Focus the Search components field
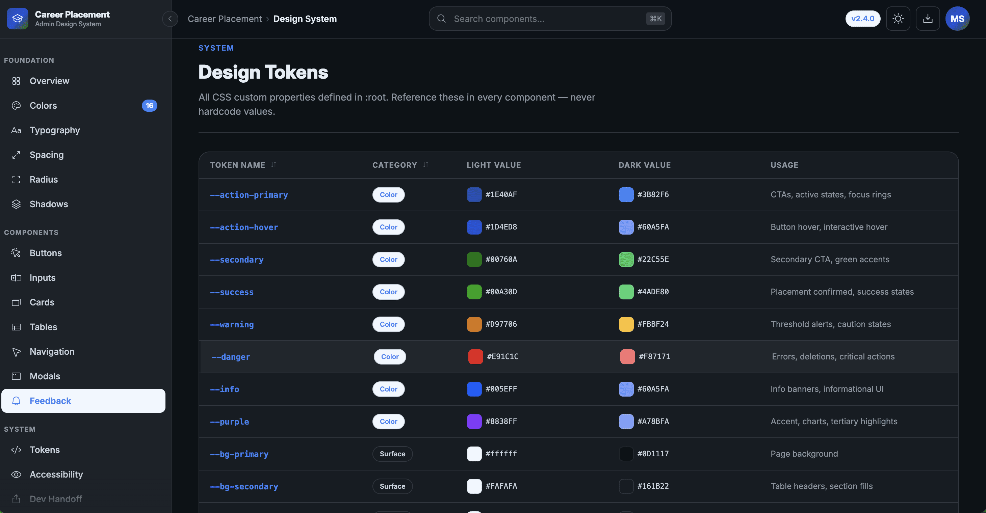The image size is (986, 513). [550, 19]
